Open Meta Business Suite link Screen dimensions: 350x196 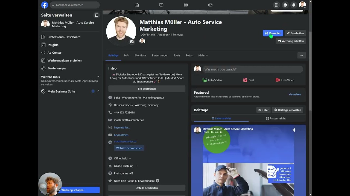click(61, 91)
